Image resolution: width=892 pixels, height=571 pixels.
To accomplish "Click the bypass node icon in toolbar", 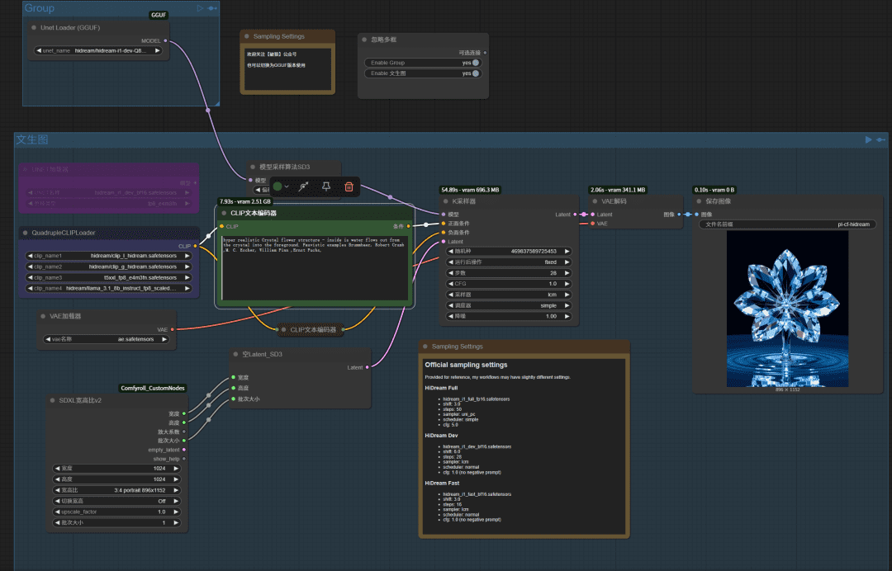I will pos(304,186).
